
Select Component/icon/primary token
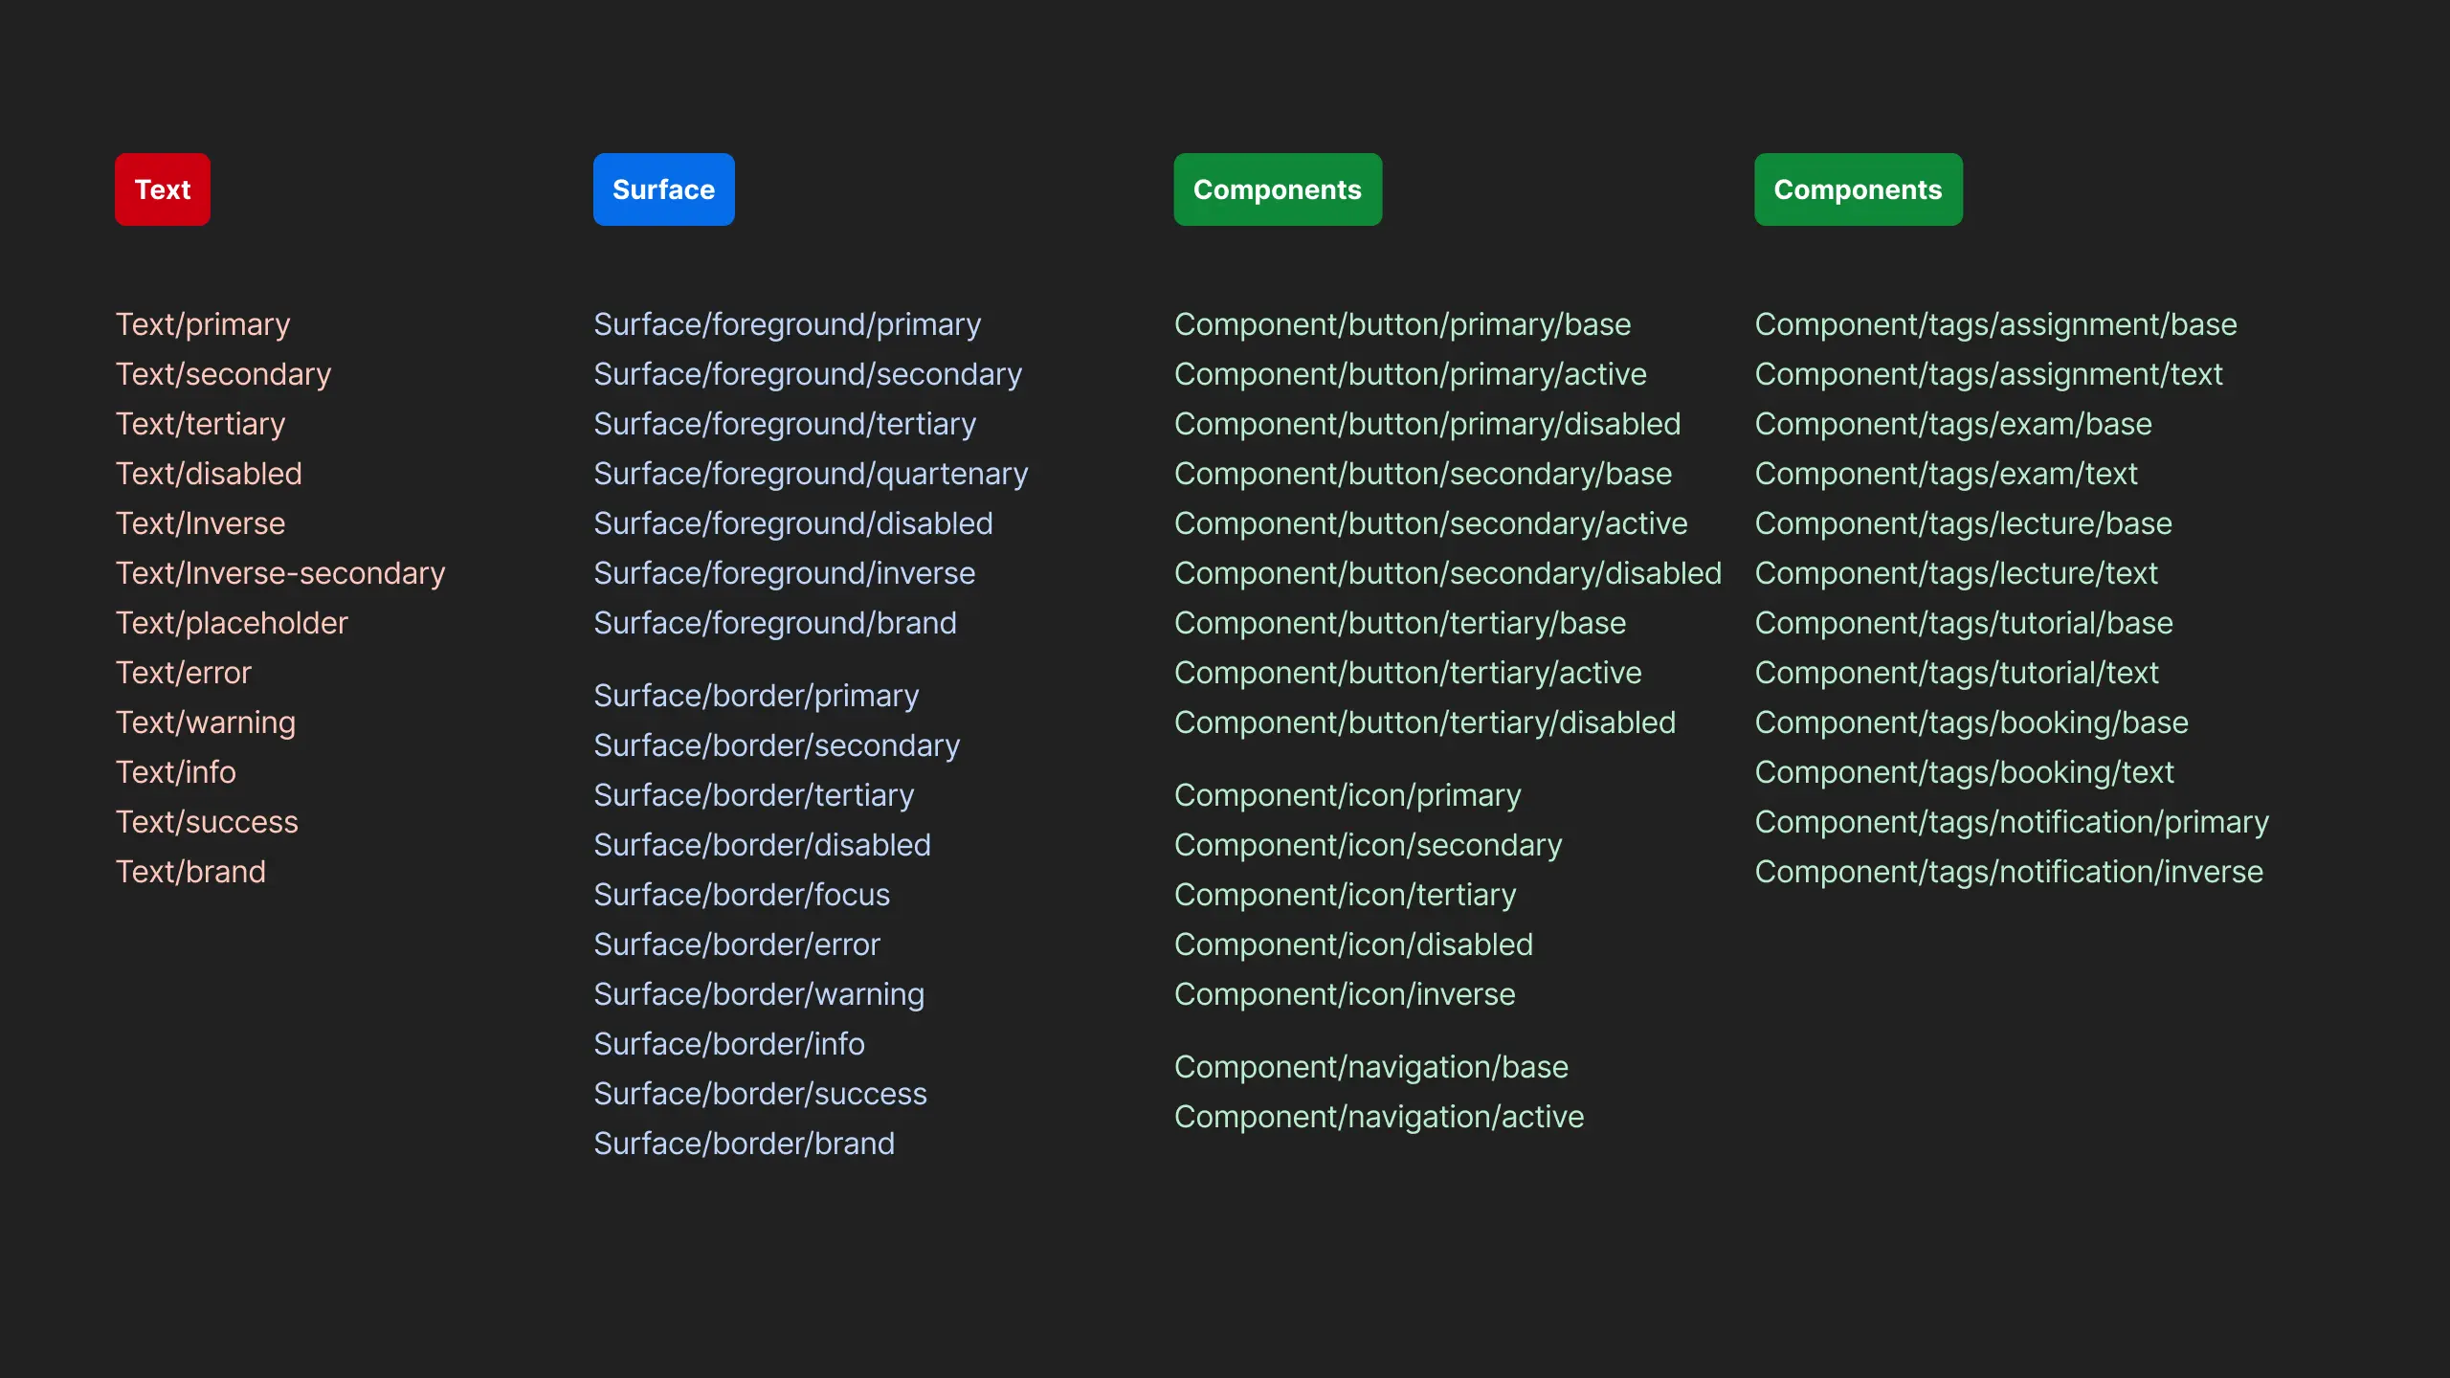pyautogui.click(x=1347, y=795)
